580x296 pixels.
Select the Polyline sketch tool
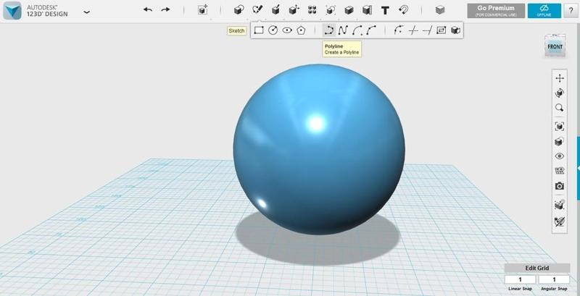coord(328,30)
